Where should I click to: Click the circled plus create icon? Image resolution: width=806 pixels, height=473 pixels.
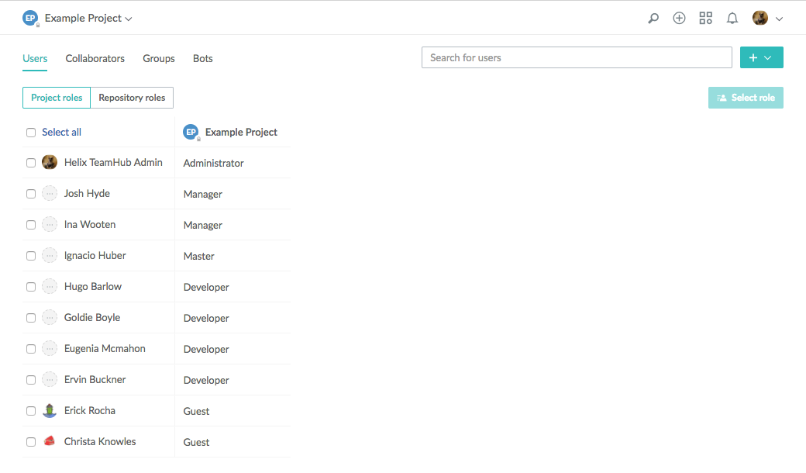[679, 19]
